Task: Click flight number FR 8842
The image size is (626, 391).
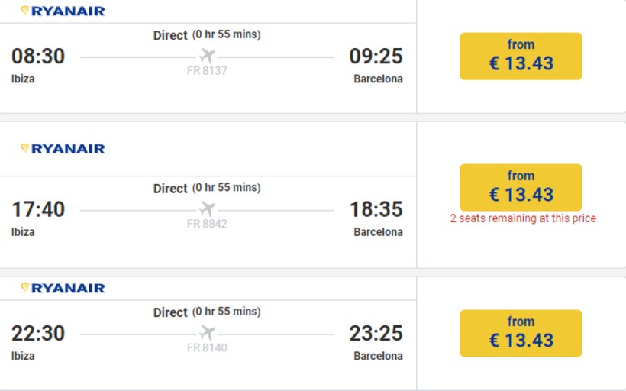Action: point(207,224)
